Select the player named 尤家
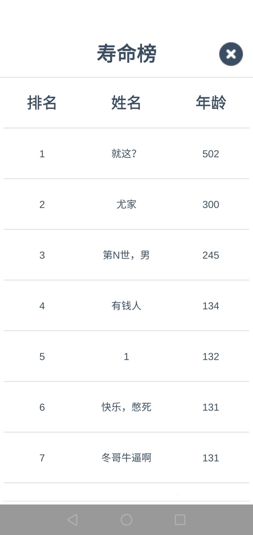Image resolution: width=253 pixels, height=535 pixels. point(126,204)
